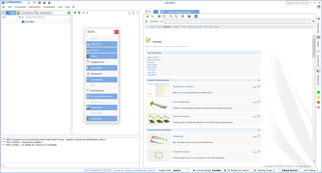The width and height of the screenshot is (322, 173).
Task: Click the save disk icon in the documentation toolbar
Action: 189,16
